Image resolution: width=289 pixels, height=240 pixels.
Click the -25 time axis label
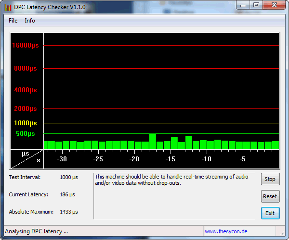click(x=98, y=159)
